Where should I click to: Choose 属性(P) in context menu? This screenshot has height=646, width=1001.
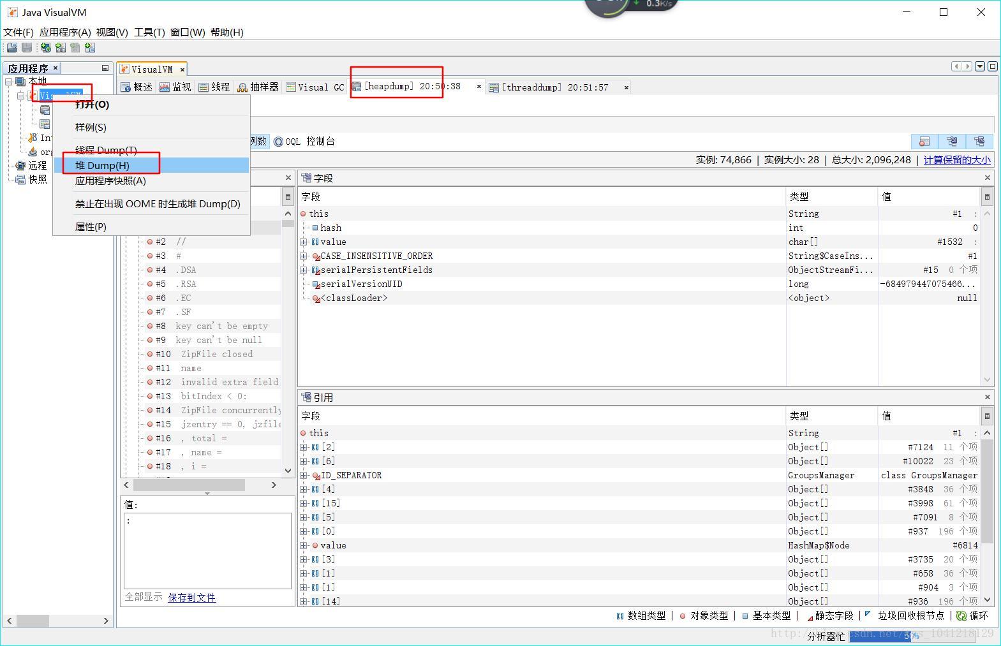151,226
